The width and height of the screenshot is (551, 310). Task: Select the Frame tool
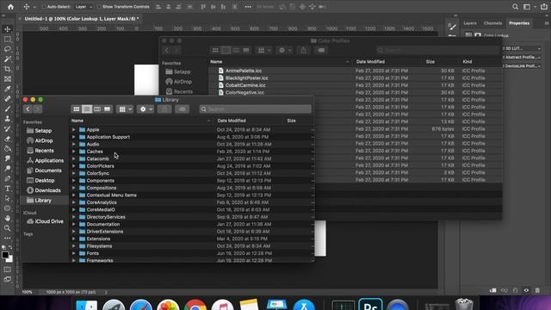click(8, 78)
